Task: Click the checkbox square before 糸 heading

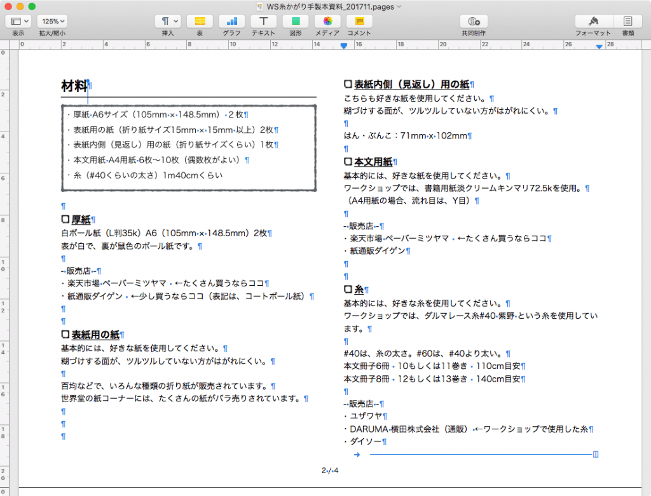Action: point(348,288)
